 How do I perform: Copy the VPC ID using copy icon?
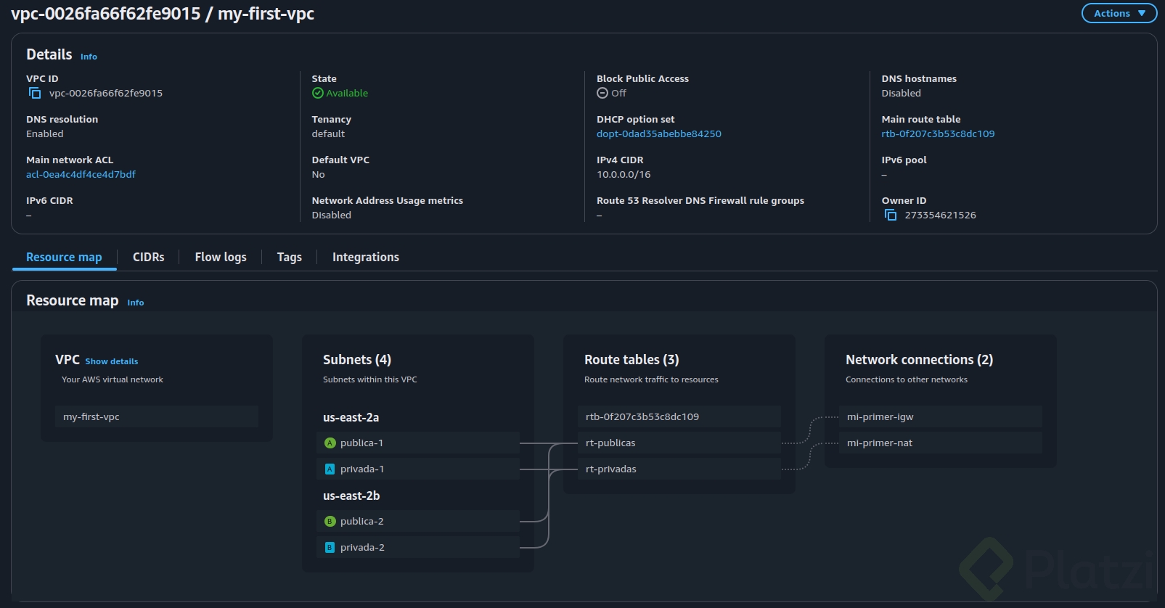34,93
